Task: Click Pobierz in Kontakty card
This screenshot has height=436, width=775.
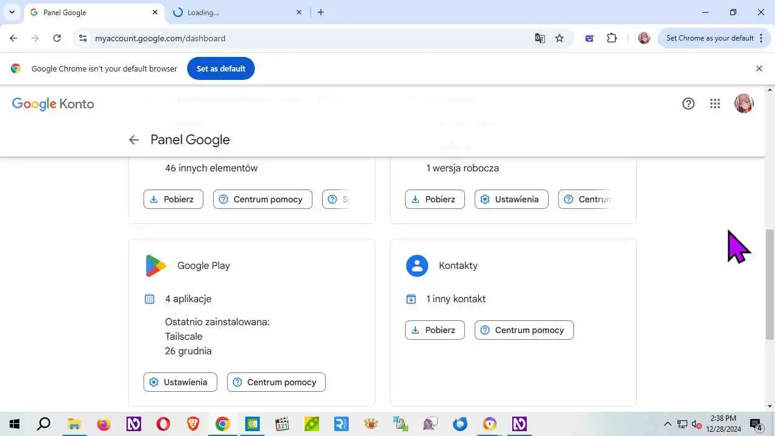Action: 435,330
